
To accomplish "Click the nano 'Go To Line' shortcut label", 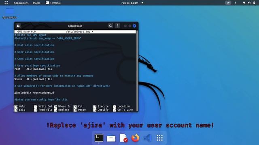I will (x=125, y=110).
